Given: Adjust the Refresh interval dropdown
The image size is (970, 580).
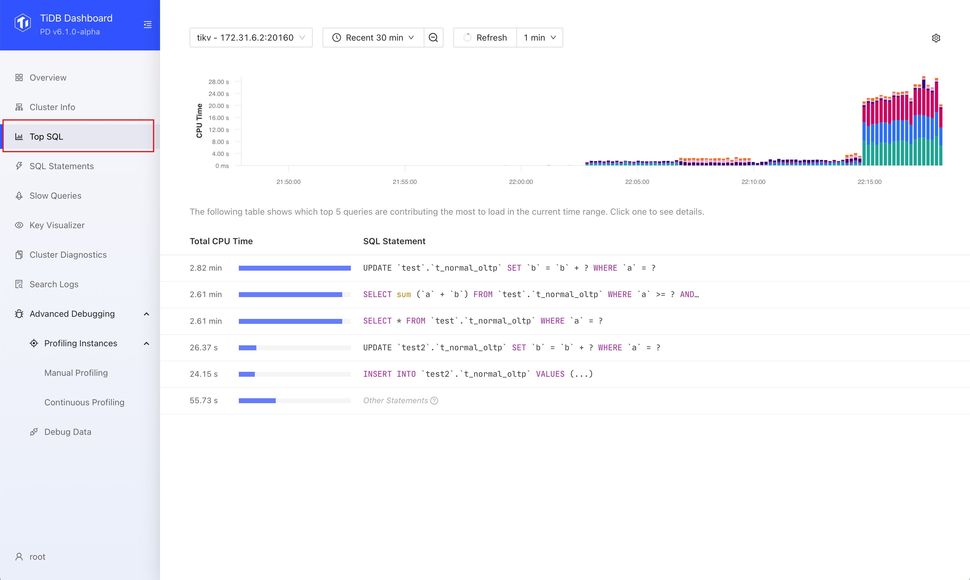Looking at the screenshot, I should pos(539,37).
